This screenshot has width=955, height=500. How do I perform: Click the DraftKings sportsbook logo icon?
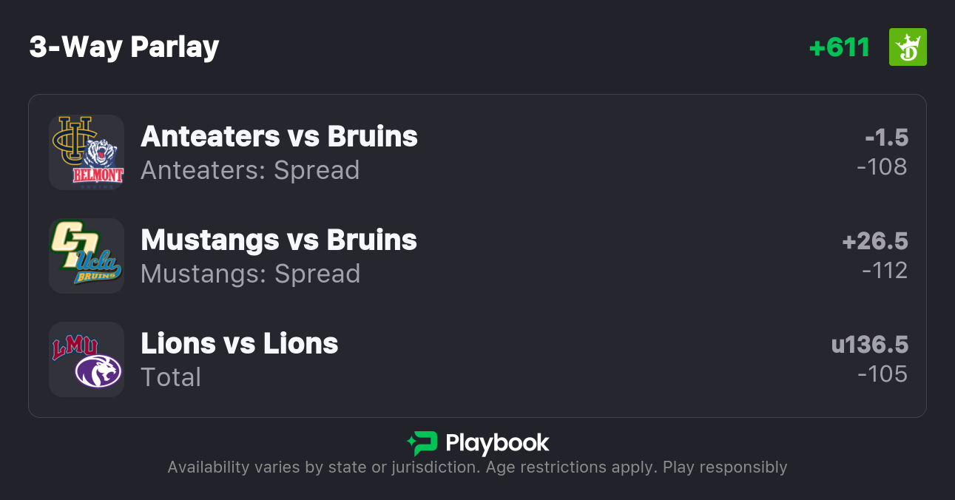[x=907, y=47]
